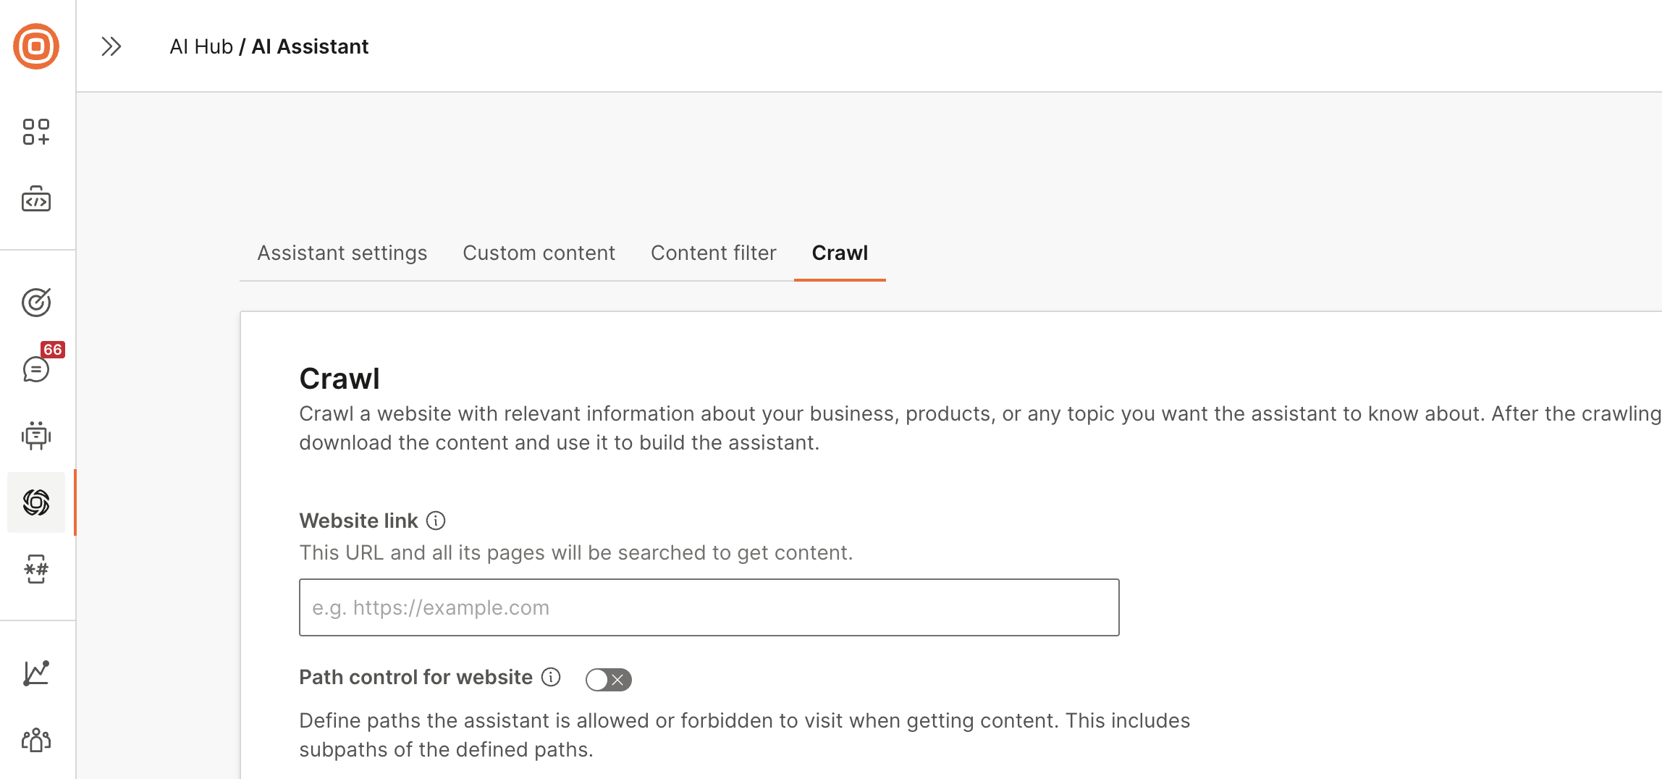Switch to the Custom content tab
This screenshot has width=1662, height=779.
point(539,253)
